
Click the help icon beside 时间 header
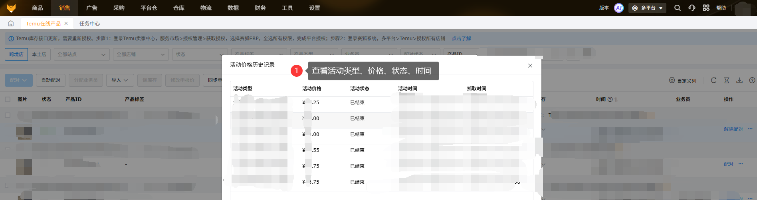click(610, 99)
